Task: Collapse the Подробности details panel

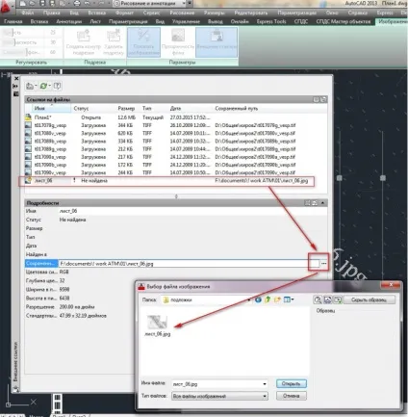Action: point(322,203)
